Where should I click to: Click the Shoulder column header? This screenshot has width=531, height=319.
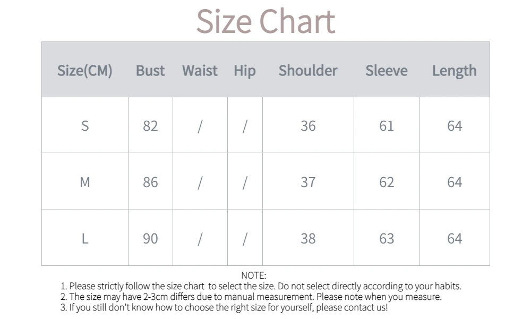pyautogui.click(x=308, y=71)
